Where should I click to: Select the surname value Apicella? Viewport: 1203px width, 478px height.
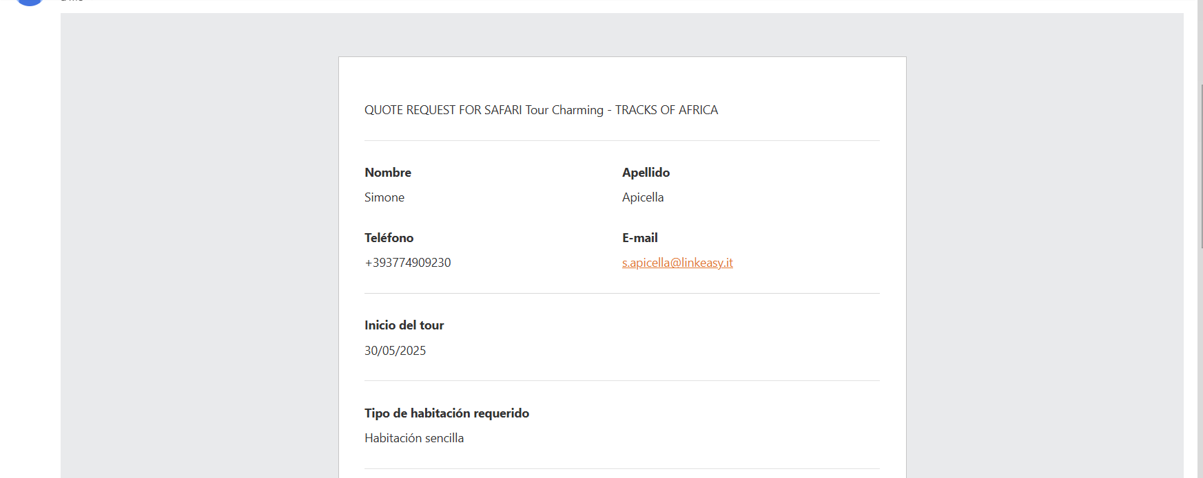[x=643, y=197]
